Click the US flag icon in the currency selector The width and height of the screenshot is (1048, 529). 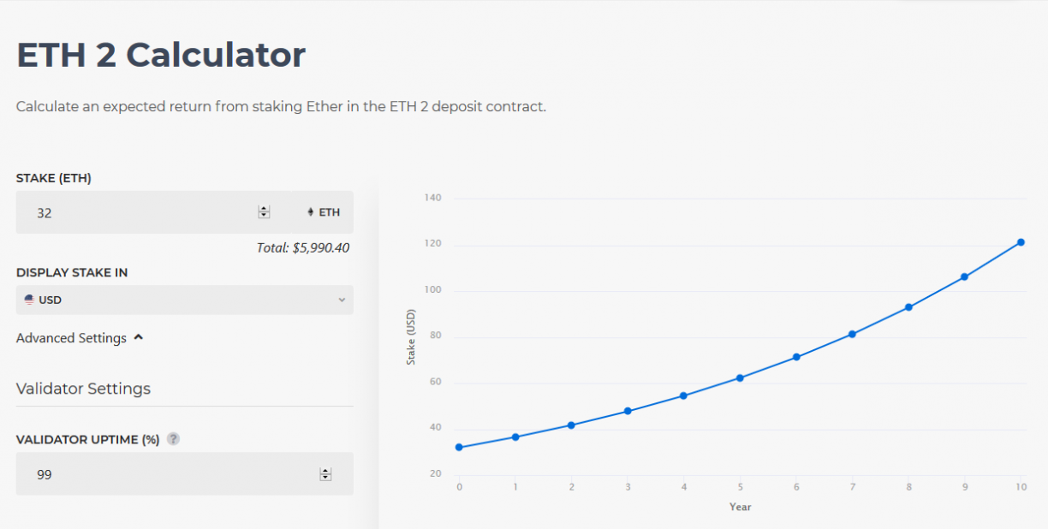click(x=31, y=300)
